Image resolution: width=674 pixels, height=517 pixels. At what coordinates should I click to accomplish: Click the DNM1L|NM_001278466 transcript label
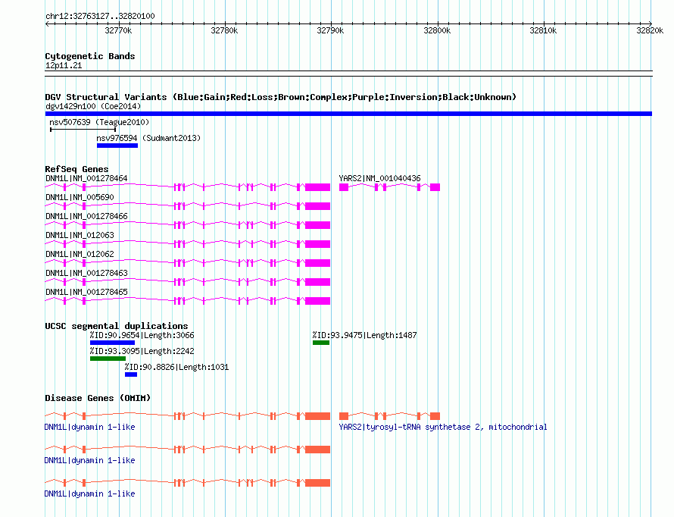coord(86,216)
